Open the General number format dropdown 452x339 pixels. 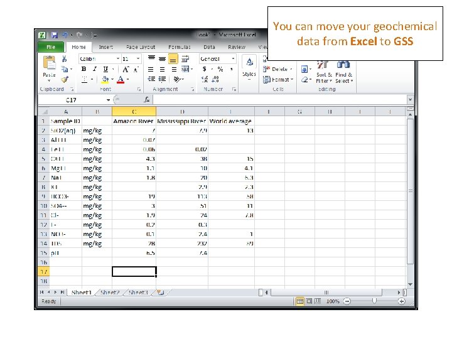pos(233,59)
